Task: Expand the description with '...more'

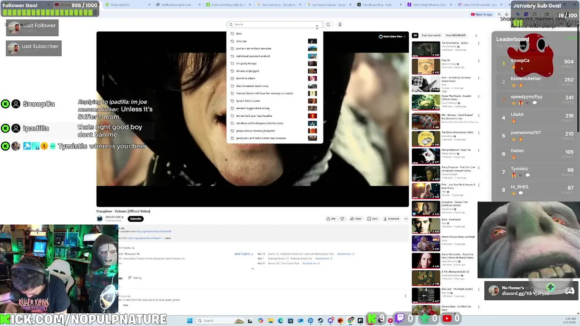Action: (167, 238)
